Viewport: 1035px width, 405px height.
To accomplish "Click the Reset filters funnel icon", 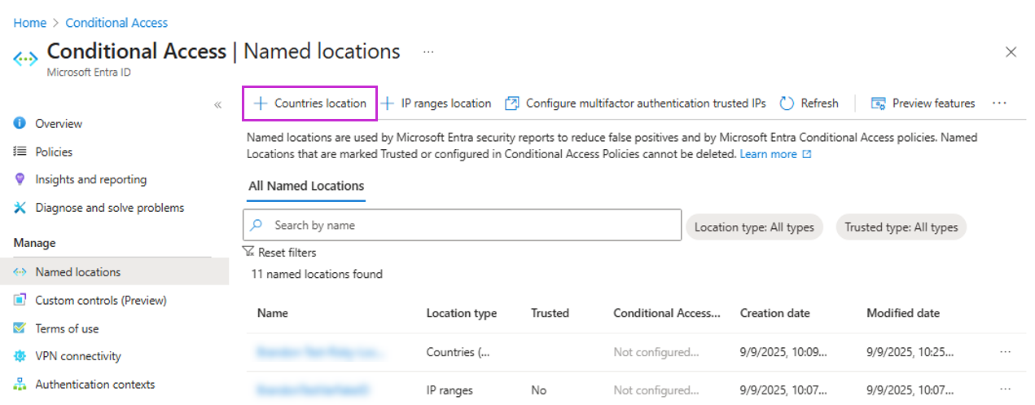I will (248, 253).
